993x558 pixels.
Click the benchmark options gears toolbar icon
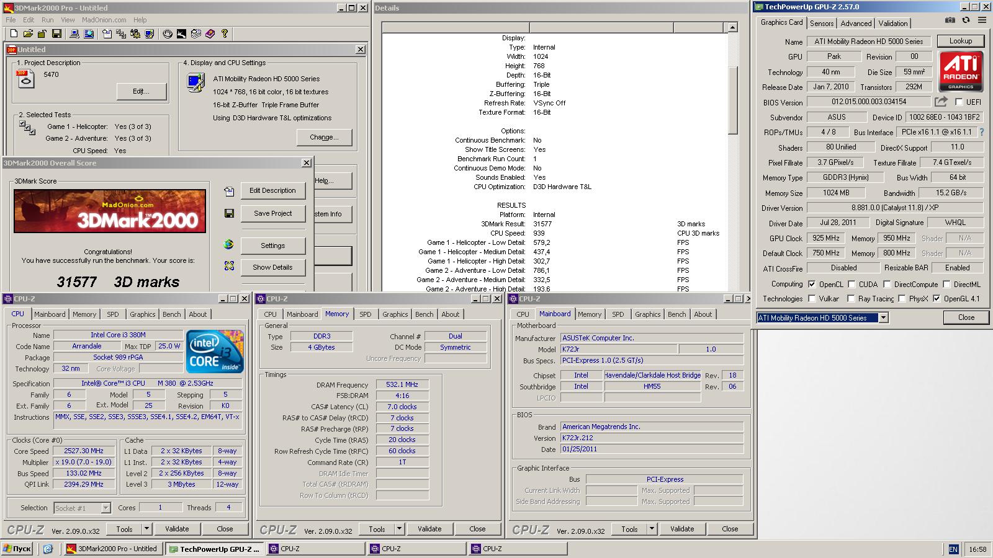pos(135,33)
